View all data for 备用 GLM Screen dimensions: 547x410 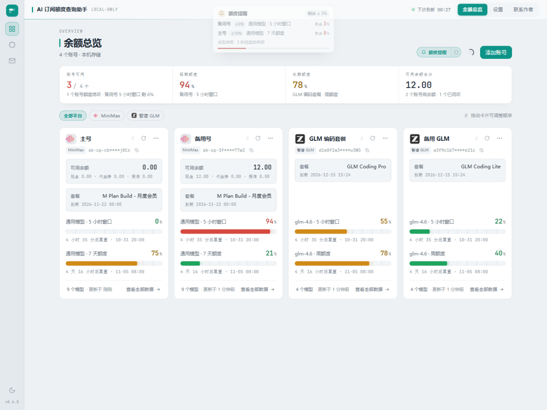(x=487, y=289)
